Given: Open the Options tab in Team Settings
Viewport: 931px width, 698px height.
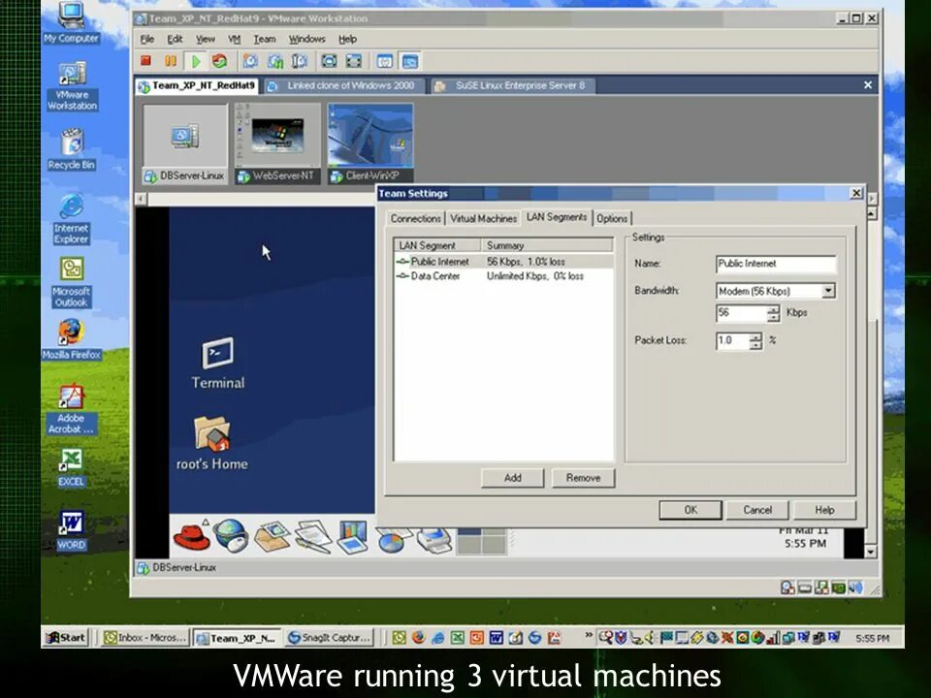Looking at the screenshot, I should (x=612, y=218).
